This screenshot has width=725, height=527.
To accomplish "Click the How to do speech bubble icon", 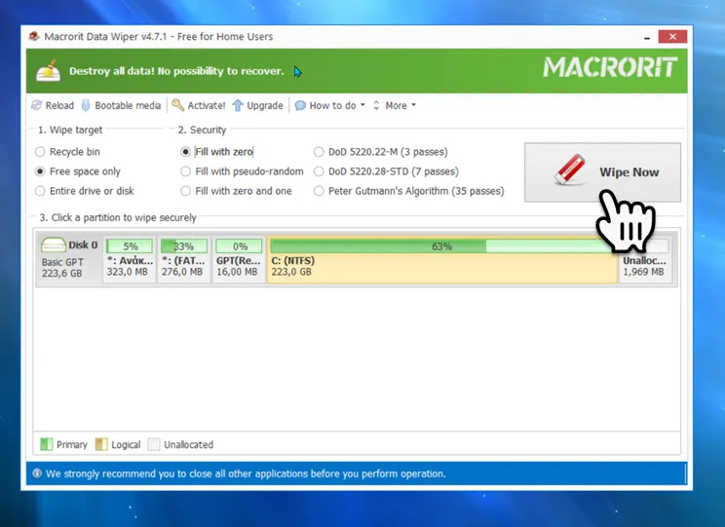I will coord(300,105).
